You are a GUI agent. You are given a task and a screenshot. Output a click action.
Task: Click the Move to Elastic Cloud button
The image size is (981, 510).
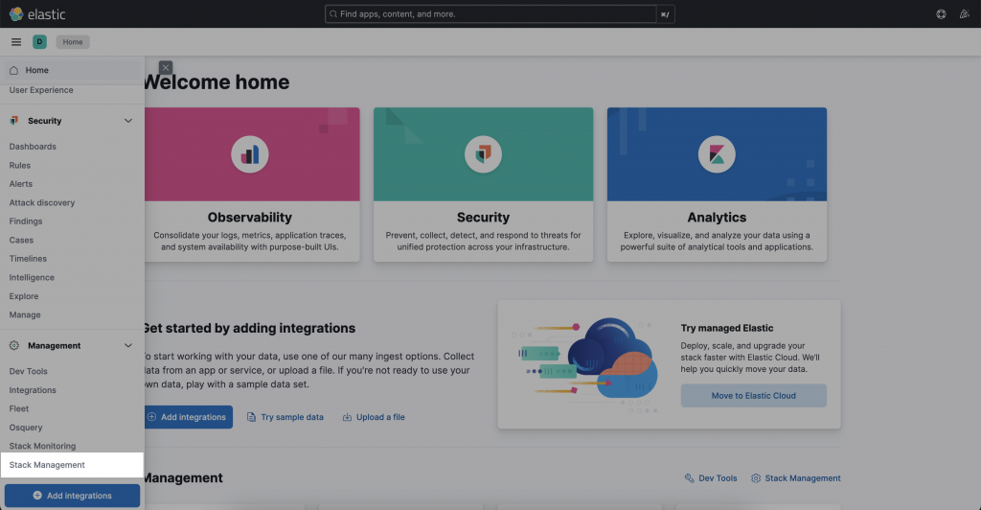(x=753, y=396)
